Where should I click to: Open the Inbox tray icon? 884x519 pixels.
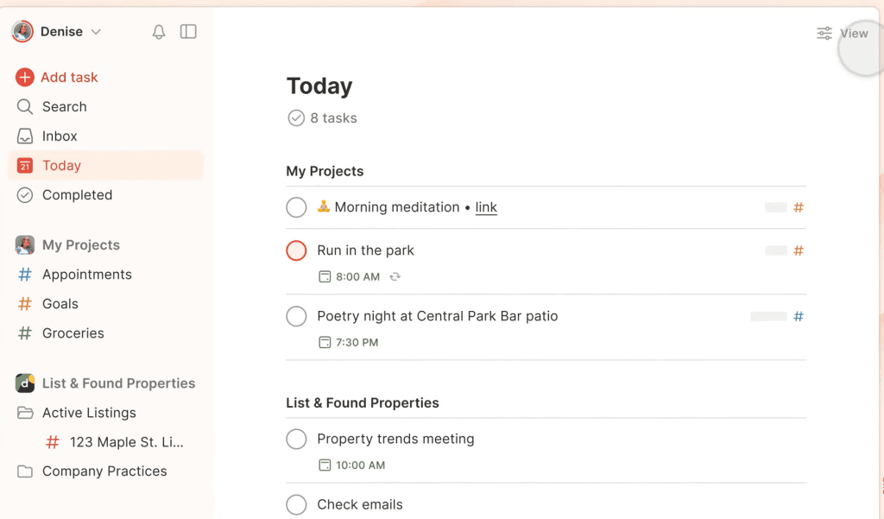click(x=25, y=136)
